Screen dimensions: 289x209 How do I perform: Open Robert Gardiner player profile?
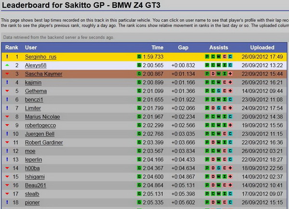tap(44, 143)
